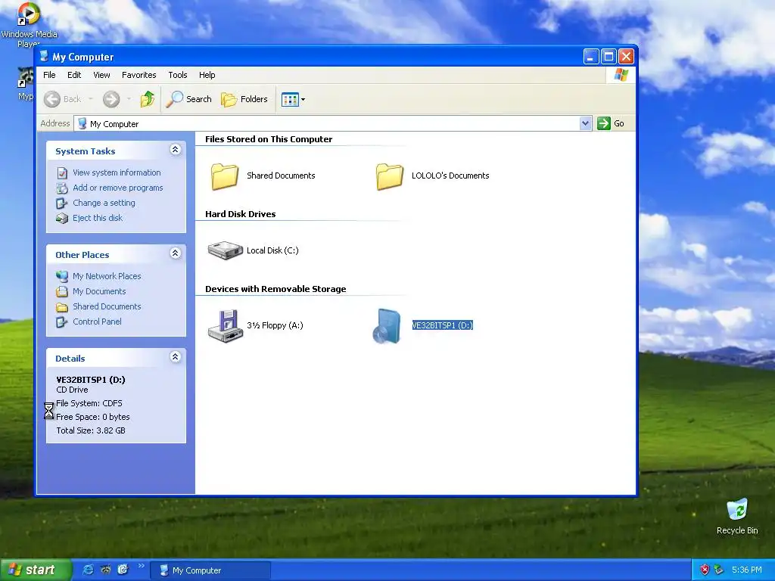Select the VE32BITSP1 (D:) CD drive icon
Image resolution: width=775 pixels, height=581 pixels.
pos(387,325)
